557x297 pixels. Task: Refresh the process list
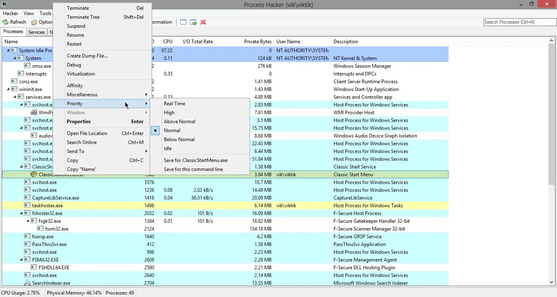click(x=17, y=22)
